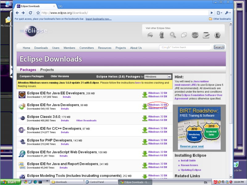The height and width of the screenshot is (185, 247).
Task: Click the 'mp' marketplace icon
Action: point(150,35)
